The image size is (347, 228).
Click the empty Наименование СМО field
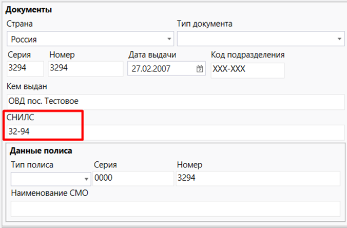pos(175,209)
